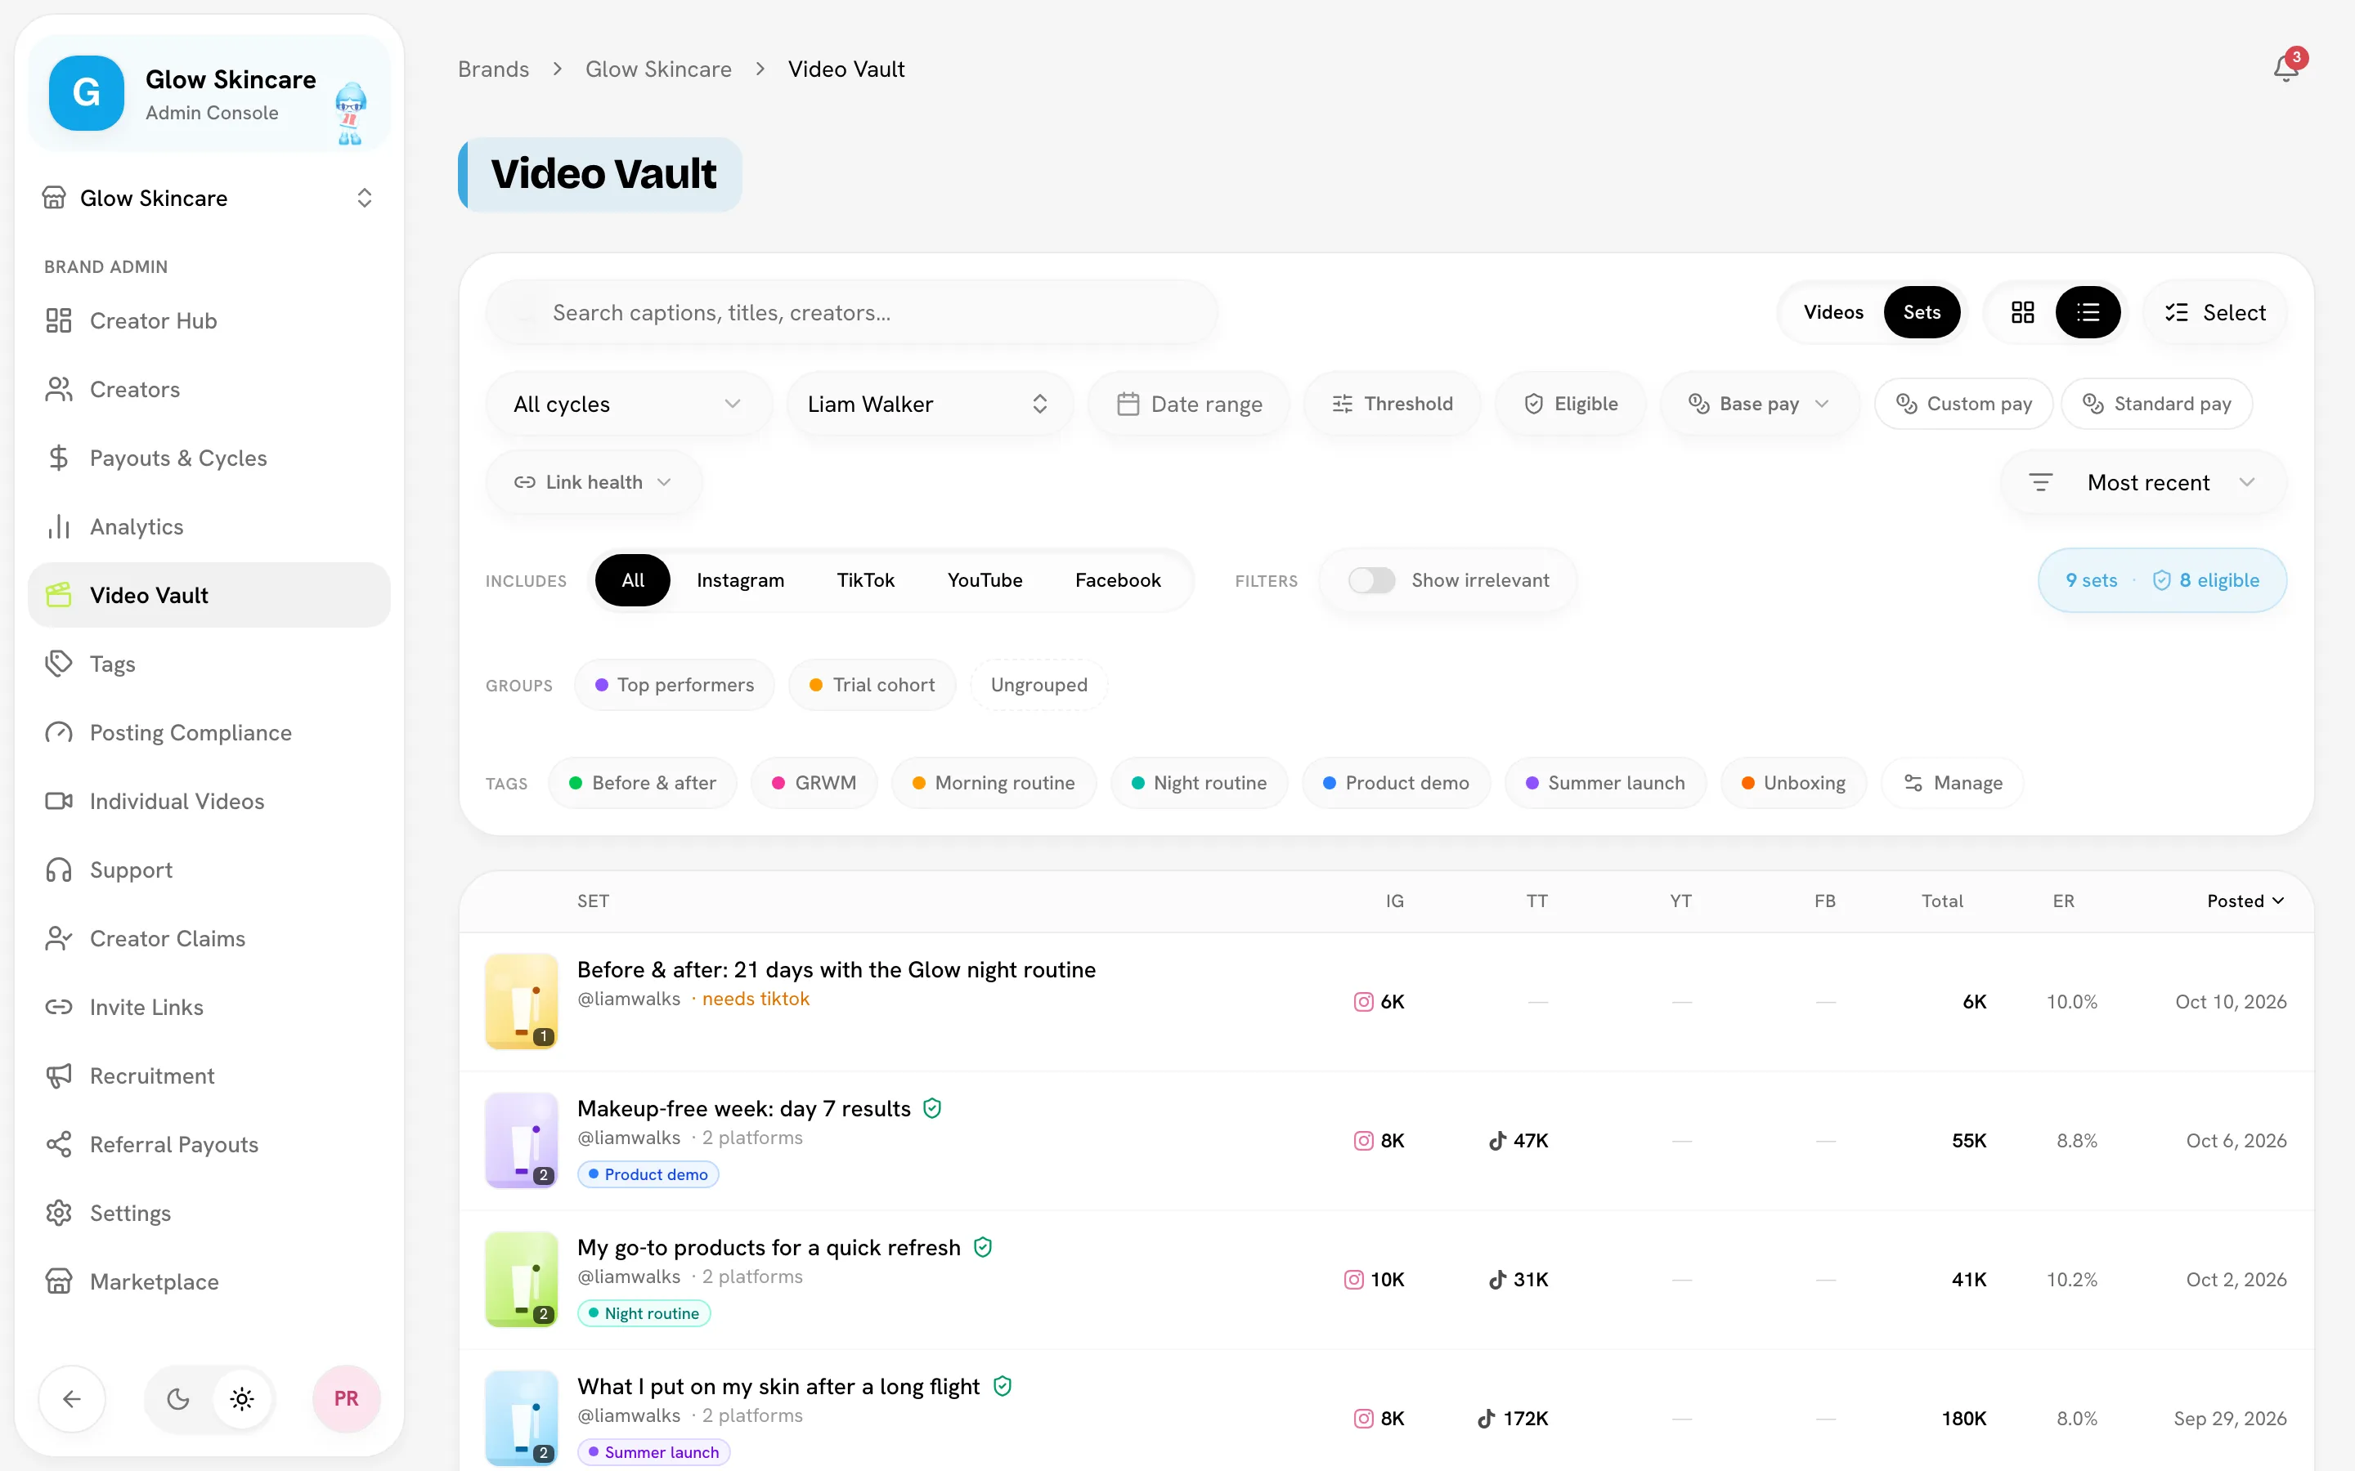The height and width of the screenshot is (1471, 2355).
Task: Switch to grid view layout
Action: click(x=2023, y=312)
